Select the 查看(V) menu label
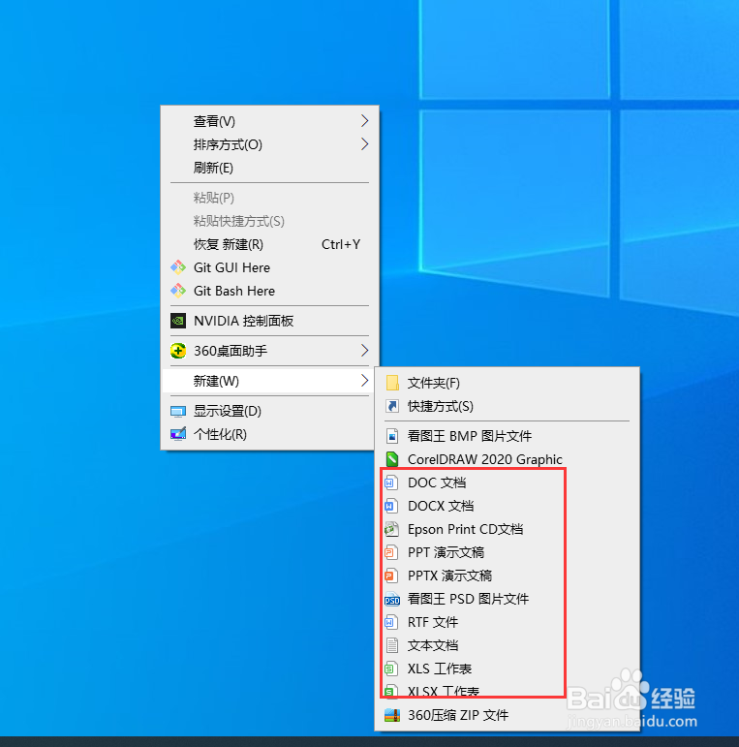Screen dimensions: 739x747 pyautogui.click(x=214, y=121)
